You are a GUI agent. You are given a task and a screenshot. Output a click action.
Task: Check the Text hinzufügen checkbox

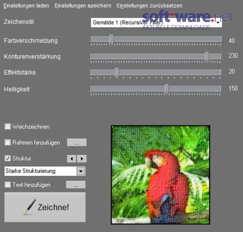7,185
